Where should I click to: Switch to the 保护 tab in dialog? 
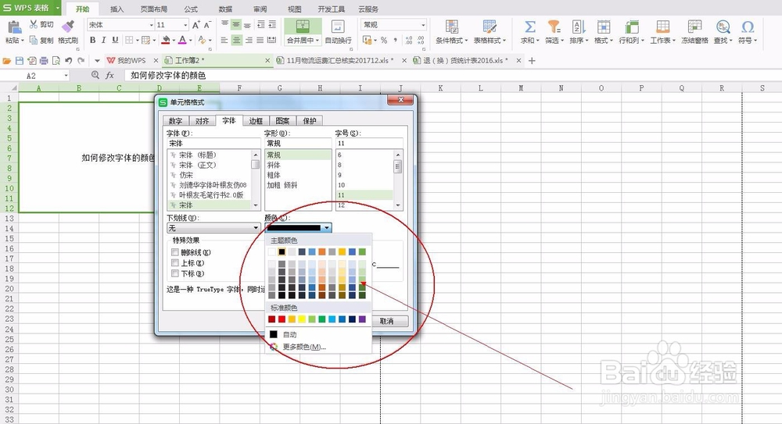pos(309,121)
